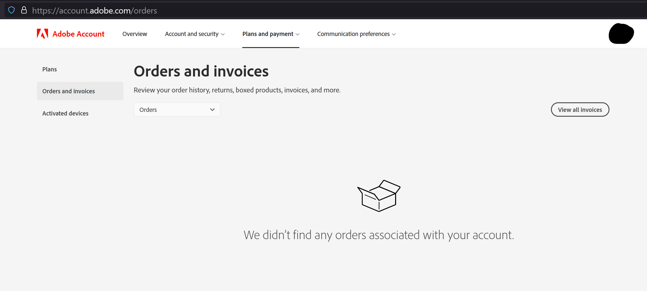Image resolution: width=647 pixels, height=291 pixels.
Task: Select Orders and invoices in the sidebar
Action: click(68, 91)
